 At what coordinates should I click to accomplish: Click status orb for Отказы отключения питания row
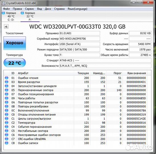coord(7,115)
